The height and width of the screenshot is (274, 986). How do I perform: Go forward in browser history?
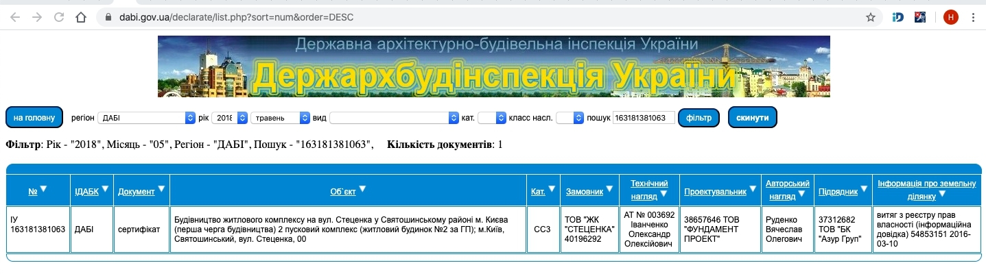pos(37,17)
